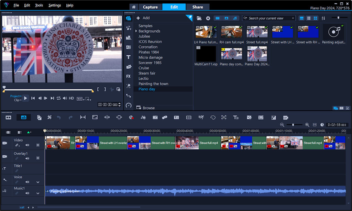352x211 pixels.
Task: Select the Coronation library folder
Action: coord(148,47)
